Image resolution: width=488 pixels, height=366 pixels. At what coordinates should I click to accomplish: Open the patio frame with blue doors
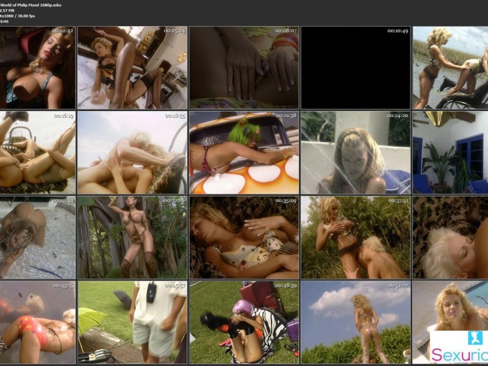click(451, 152)
